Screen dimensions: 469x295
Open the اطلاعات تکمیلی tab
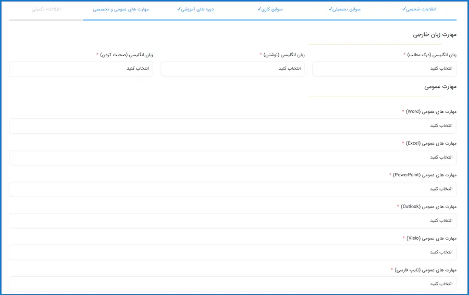point(46,9)
